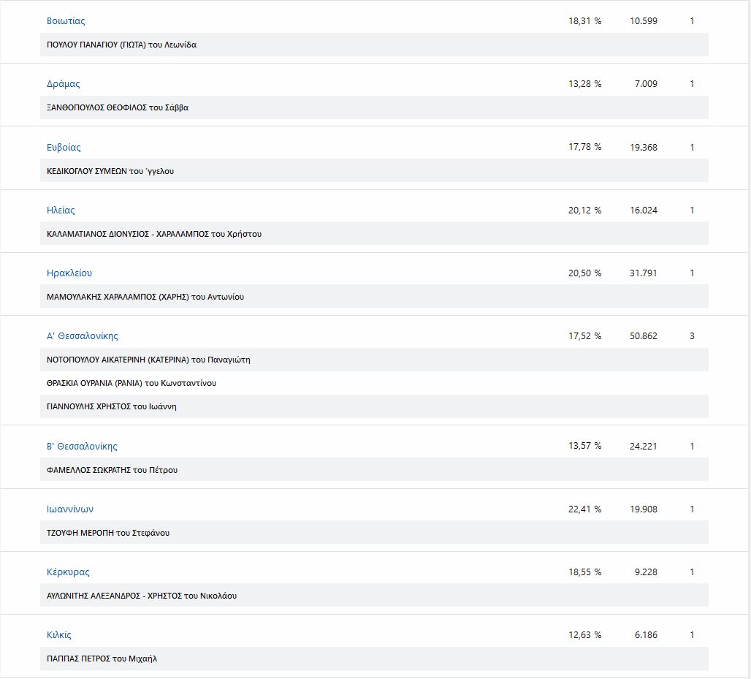This screenshot has height=679, width=751.
Task: Click the Δράμας district link
Action: click(64, 84)
